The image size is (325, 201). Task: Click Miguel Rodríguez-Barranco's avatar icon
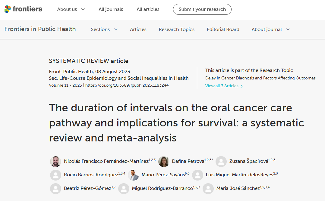click(124, 188)
